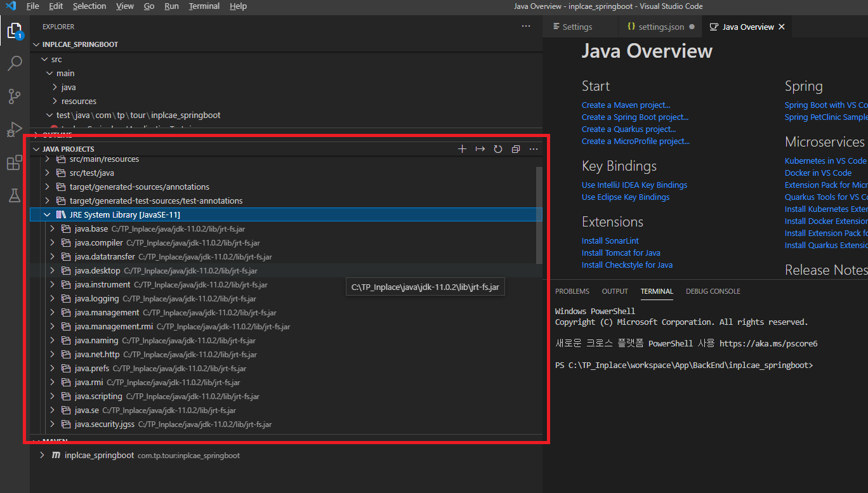Click the src/test/java folder icon
The height and width of the screenshot is (493, 868).
[x=61, y=173]
